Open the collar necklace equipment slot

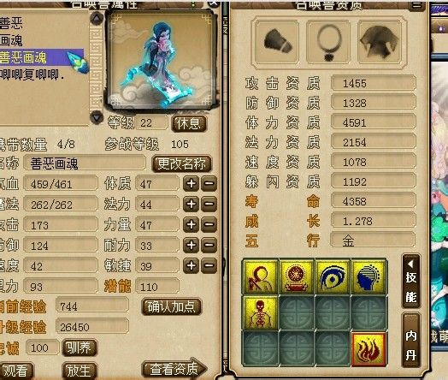click(328, 42)
